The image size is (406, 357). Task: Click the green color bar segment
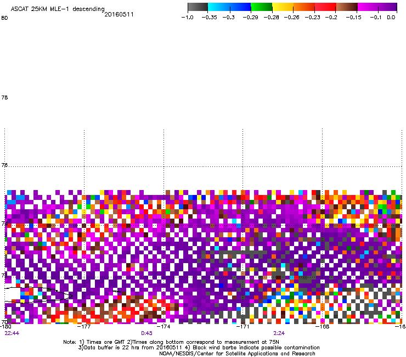262,7
